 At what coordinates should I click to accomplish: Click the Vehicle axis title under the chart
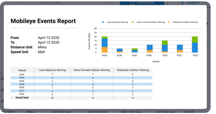(x=156, y=61)
